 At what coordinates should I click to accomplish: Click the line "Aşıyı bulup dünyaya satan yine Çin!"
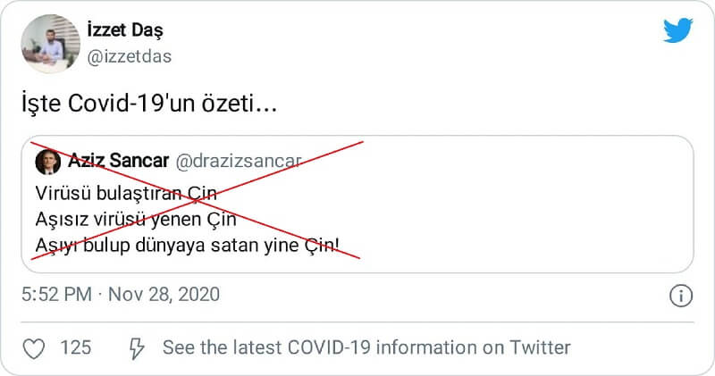pos(188,244)
